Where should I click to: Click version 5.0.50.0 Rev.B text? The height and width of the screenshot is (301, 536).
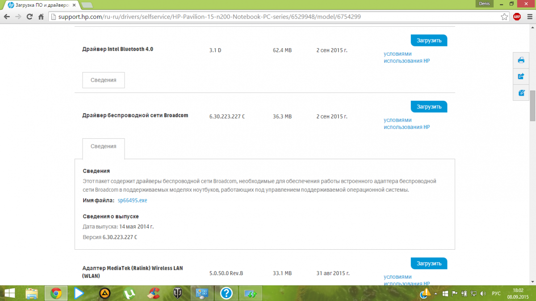[x=226, y=273]
